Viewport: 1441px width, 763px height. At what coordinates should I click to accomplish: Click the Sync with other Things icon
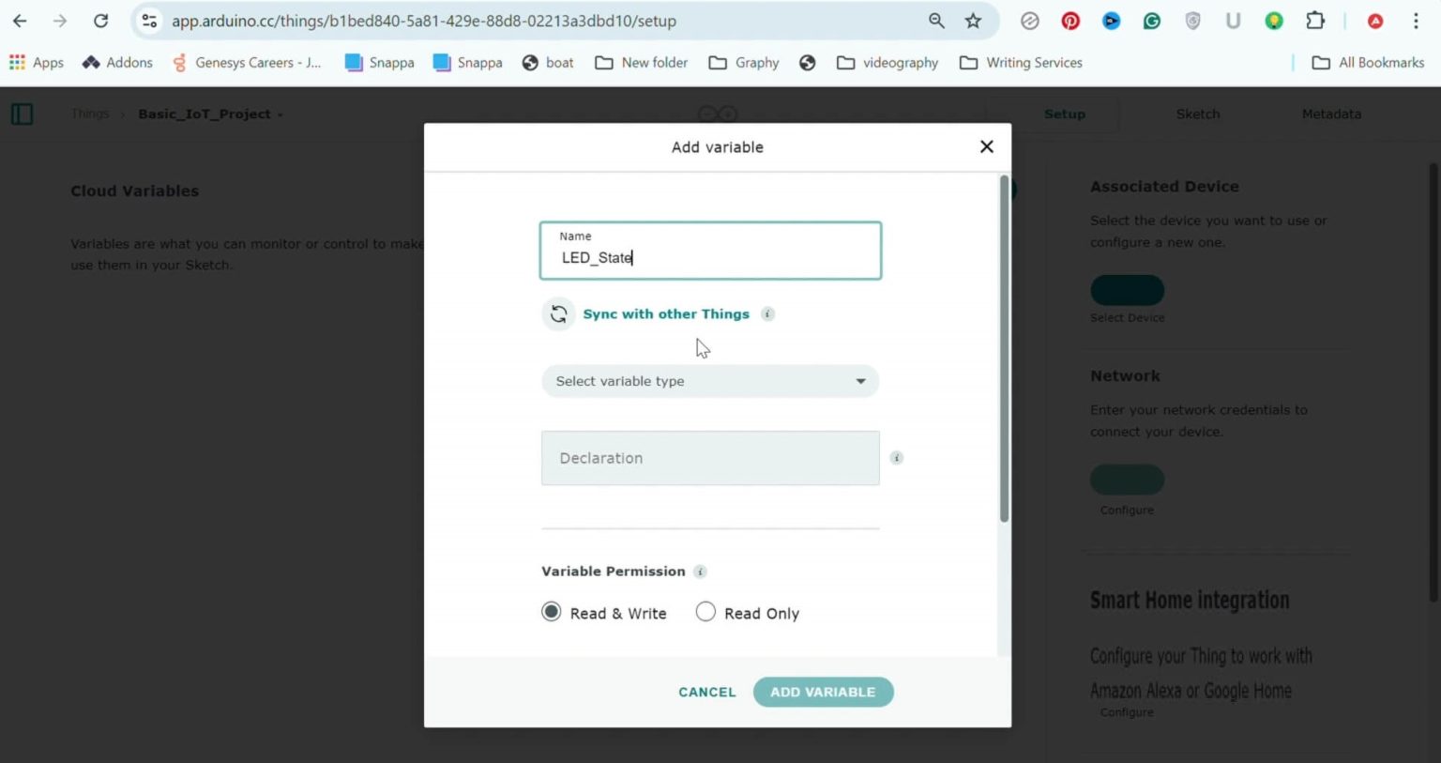(558, 313)
